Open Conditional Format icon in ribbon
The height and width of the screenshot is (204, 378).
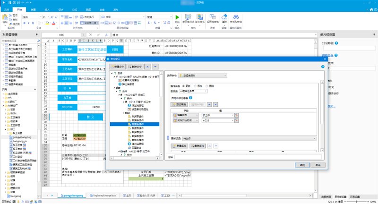(x=199, y=17)
